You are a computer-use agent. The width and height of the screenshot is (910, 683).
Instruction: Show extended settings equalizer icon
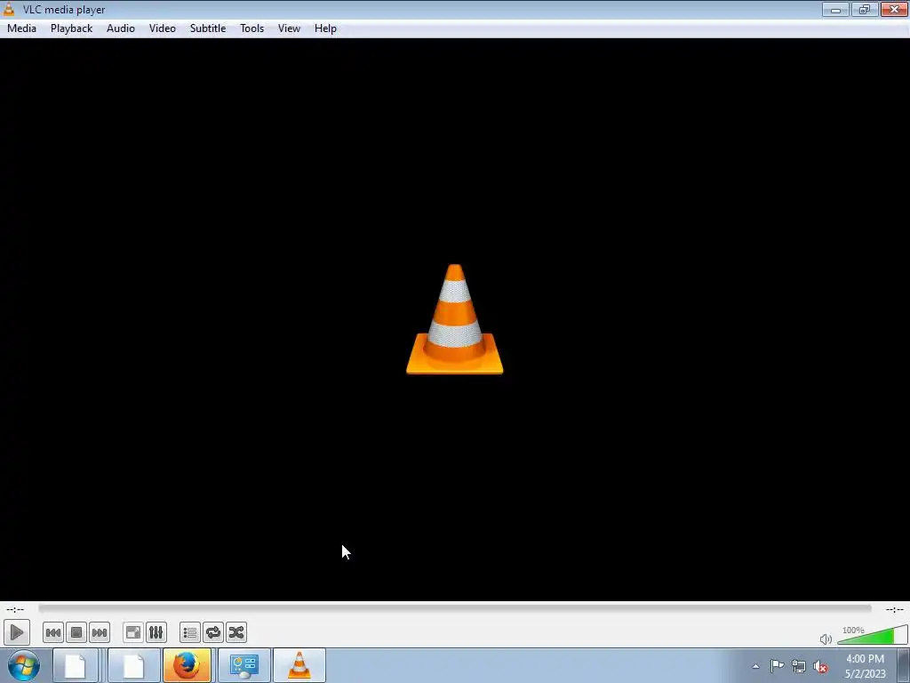coord(156,632)
